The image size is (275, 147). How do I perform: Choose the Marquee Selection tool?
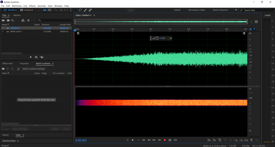click(x=76, y=10)
